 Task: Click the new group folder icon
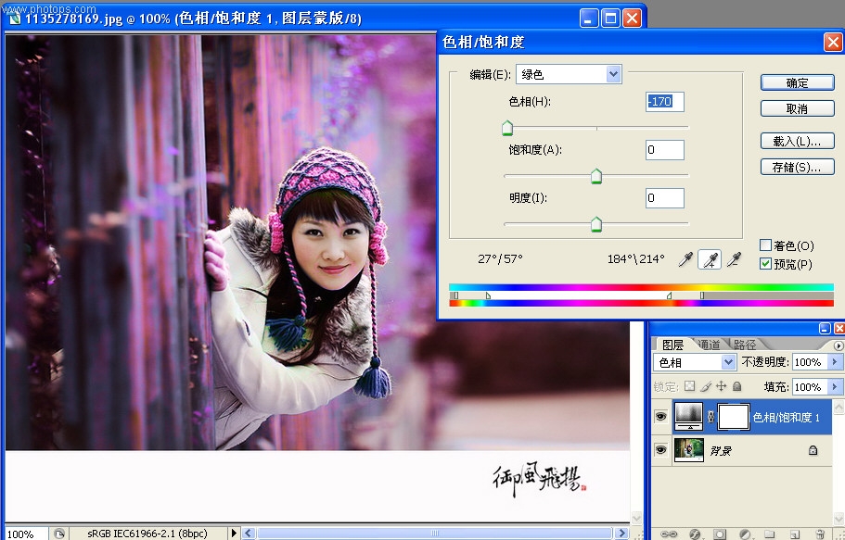coord(769,534)
